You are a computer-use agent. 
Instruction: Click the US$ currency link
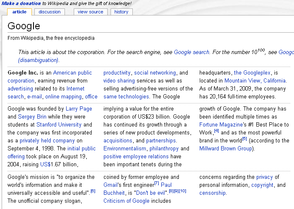pos(45,165)
